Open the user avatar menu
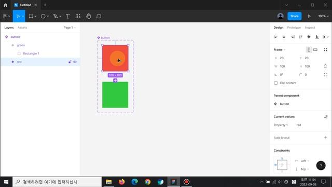 click(280, 16)
